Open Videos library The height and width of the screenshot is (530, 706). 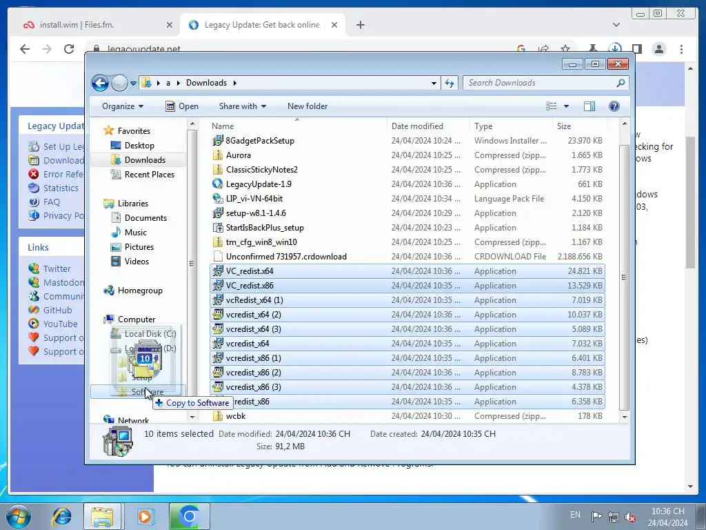pos(137,262)
